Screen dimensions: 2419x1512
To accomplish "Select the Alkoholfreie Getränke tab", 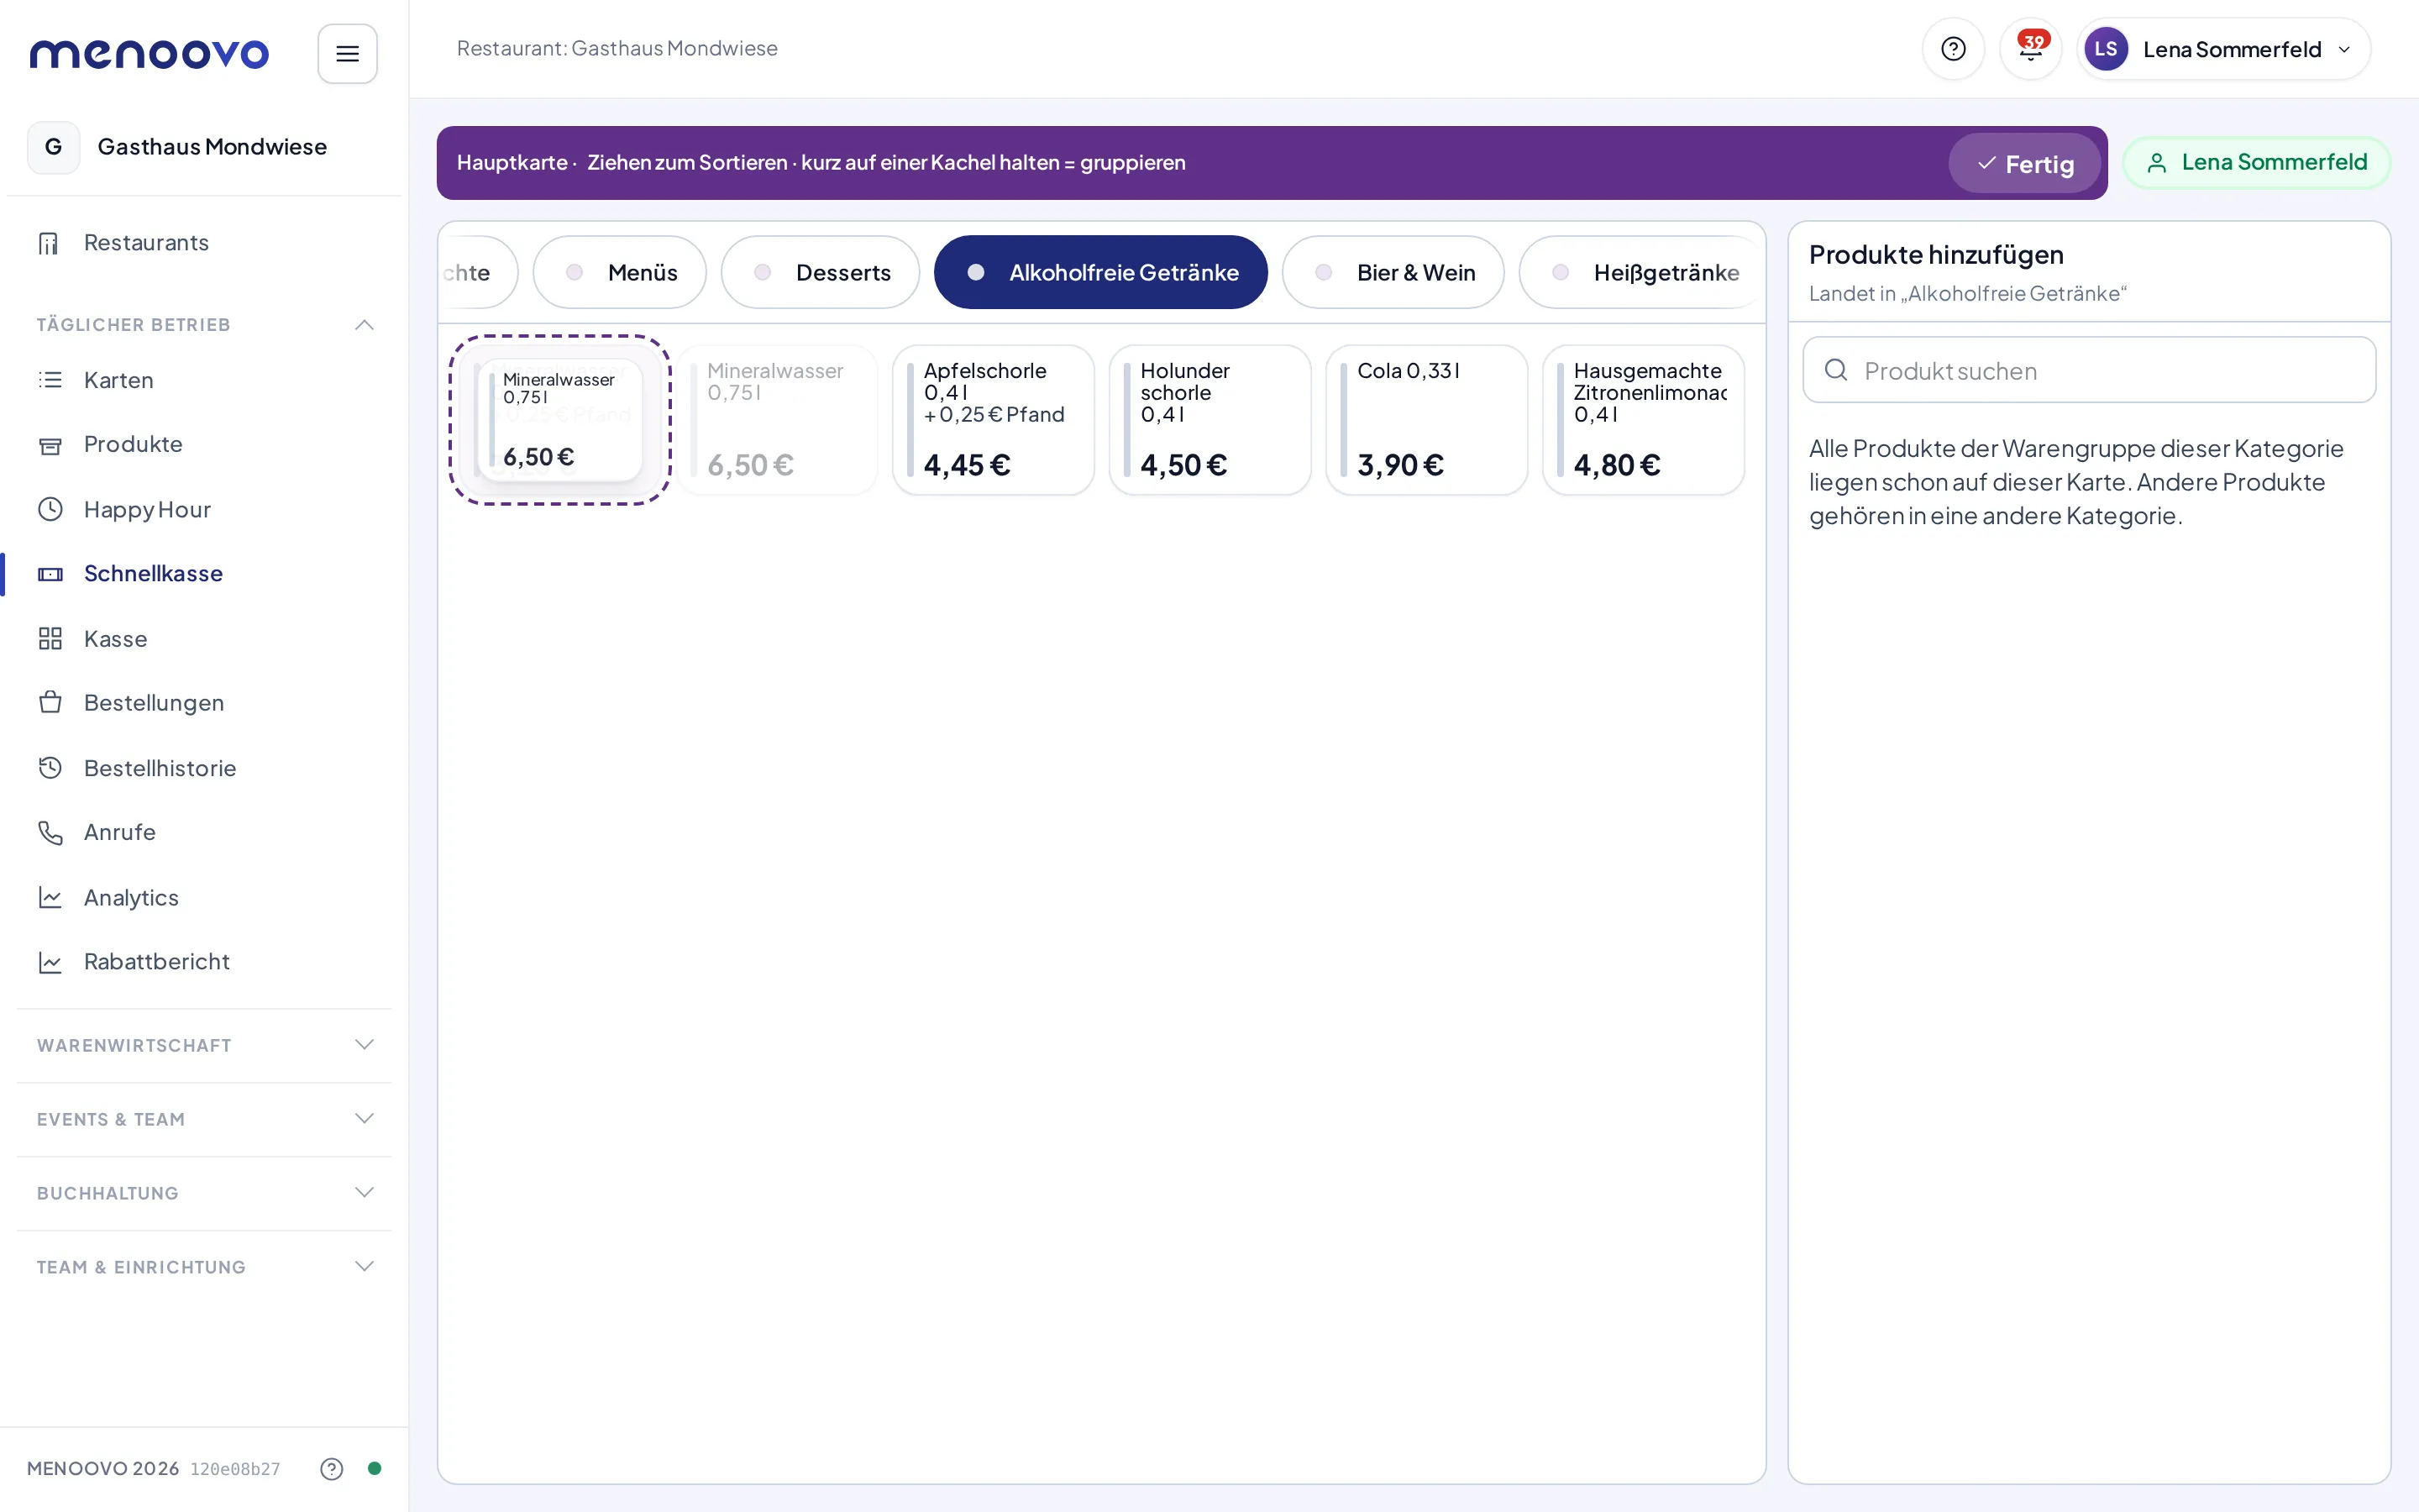I will (1100, 272).
